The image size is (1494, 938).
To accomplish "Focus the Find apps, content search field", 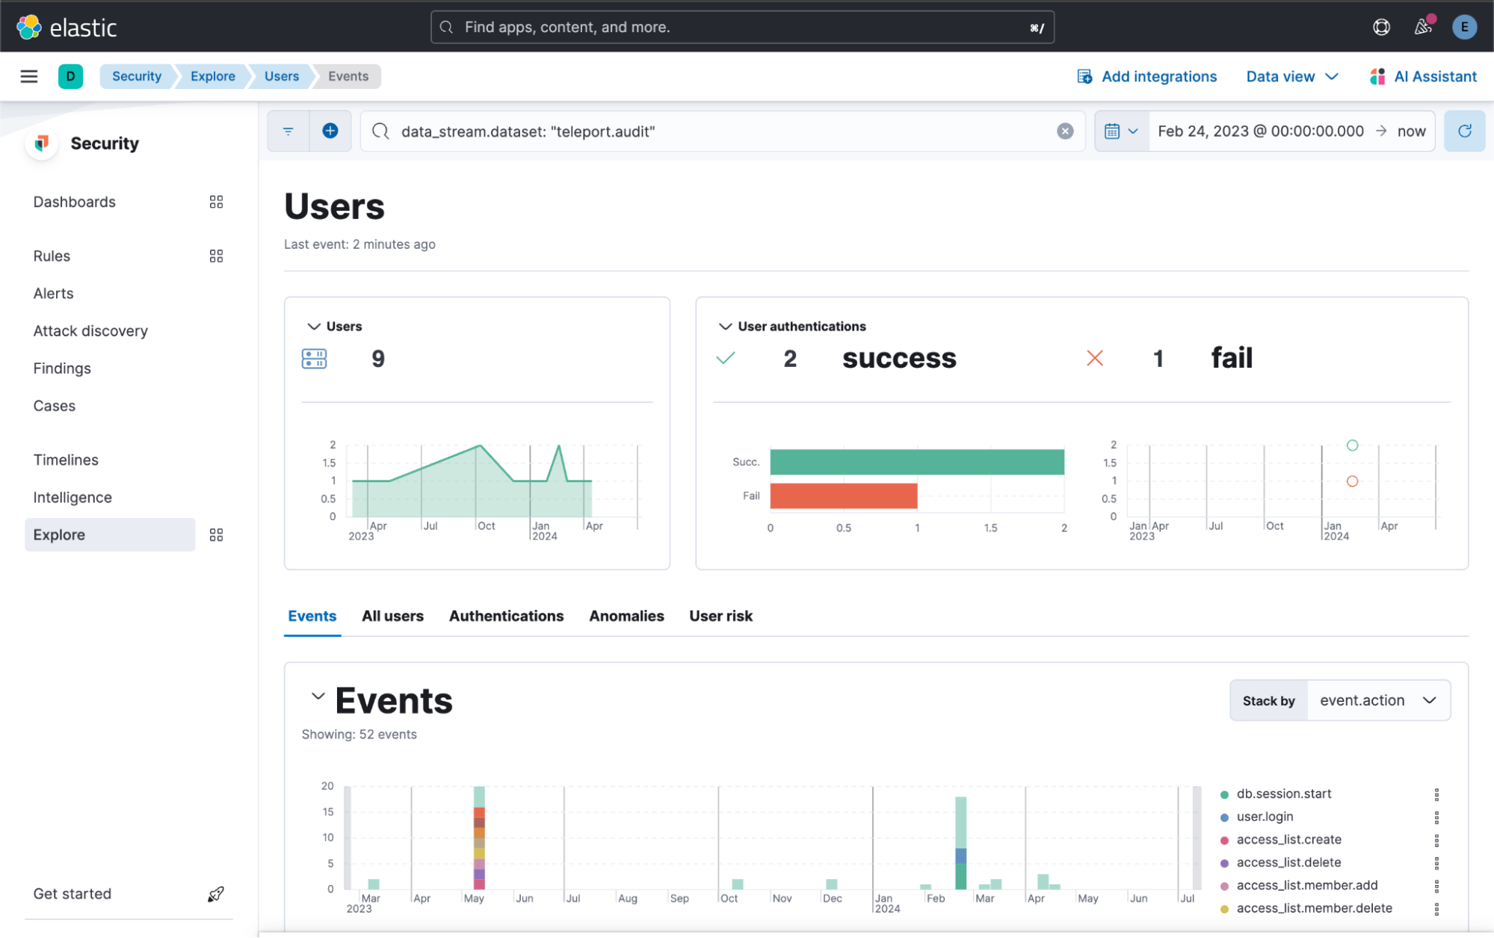I will [742, 27].
